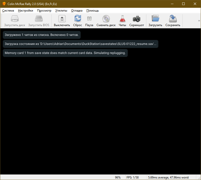Viewport: 201px width, 180px height.
Task: Expand the toolbar overflow chevron
Action: pyautogui.click(x=199, y=21)
